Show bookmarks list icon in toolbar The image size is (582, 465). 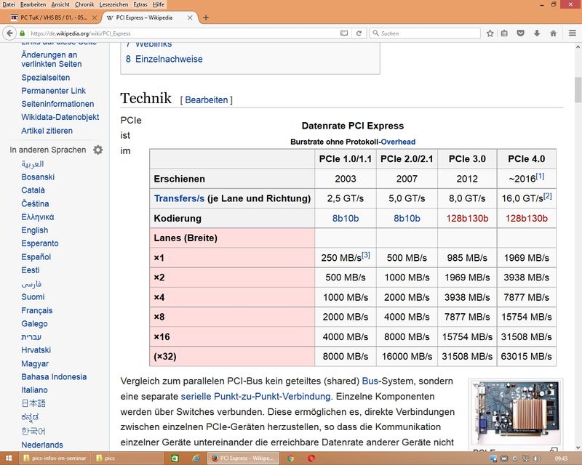506,33
